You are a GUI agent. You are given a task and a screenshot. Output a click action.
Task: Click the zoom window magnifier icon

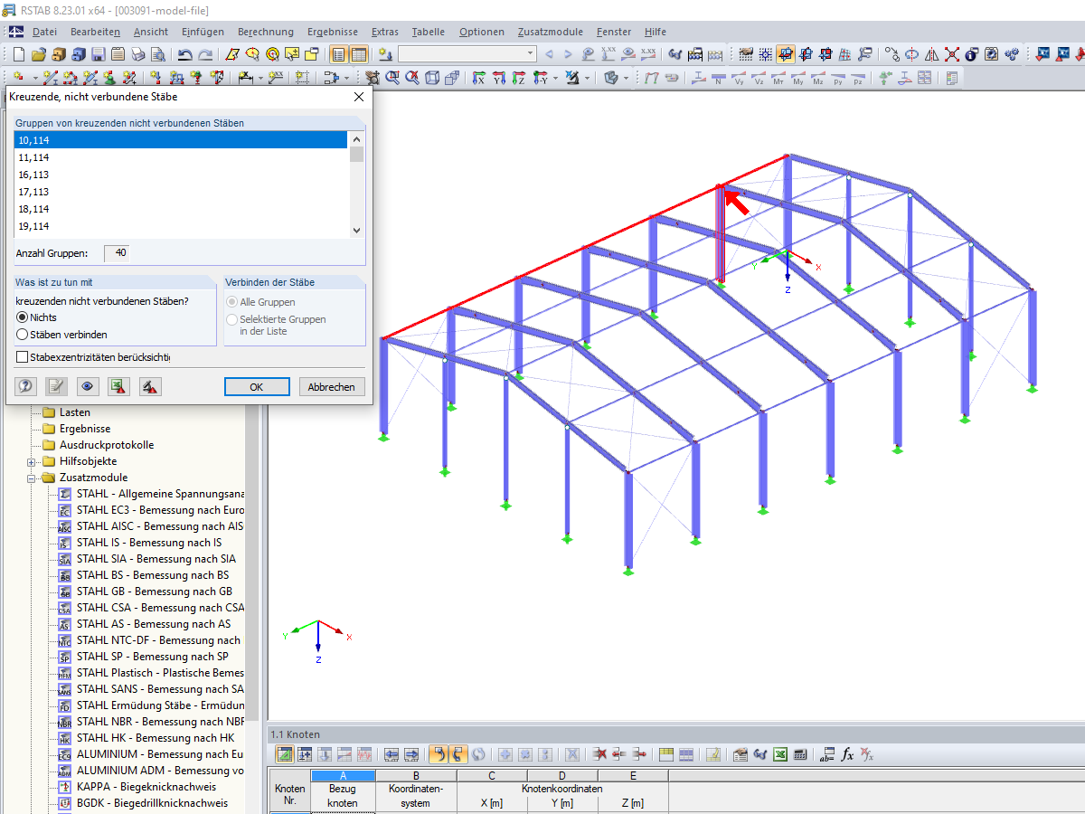pos(392,78)
